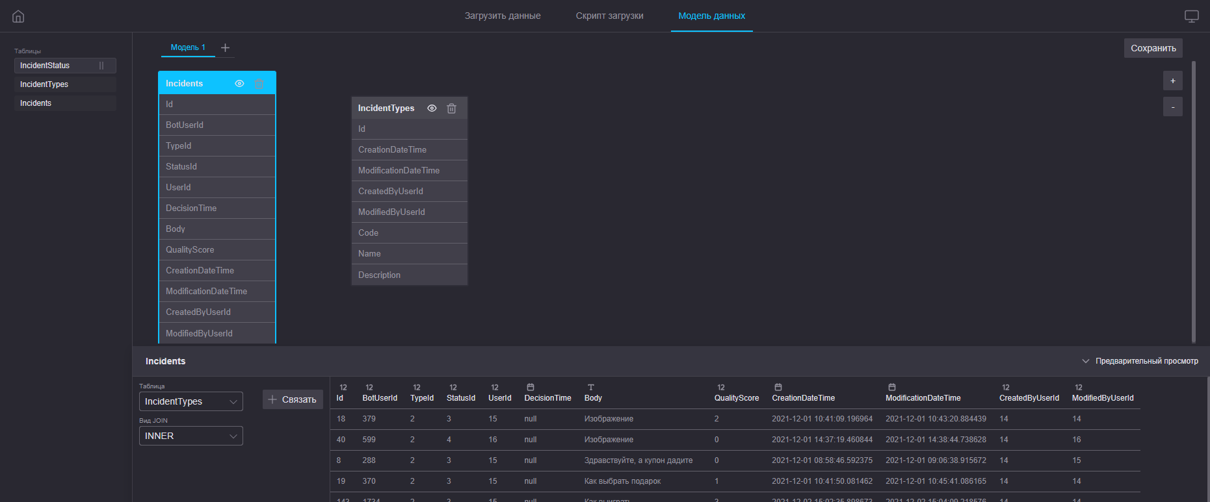Select DecisionTime field in Incidents table
The height and width of the screenshot is (502, 1210).
click(x=217, y=208)
